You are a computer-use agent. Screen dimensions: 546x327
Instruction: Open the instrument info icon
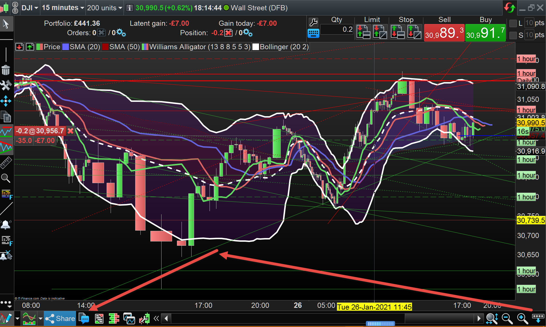pos(129,8)
